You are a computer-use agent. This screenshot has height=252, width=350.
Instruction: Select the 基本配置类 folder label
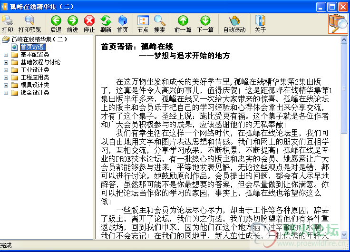click(x=35, y=55)
